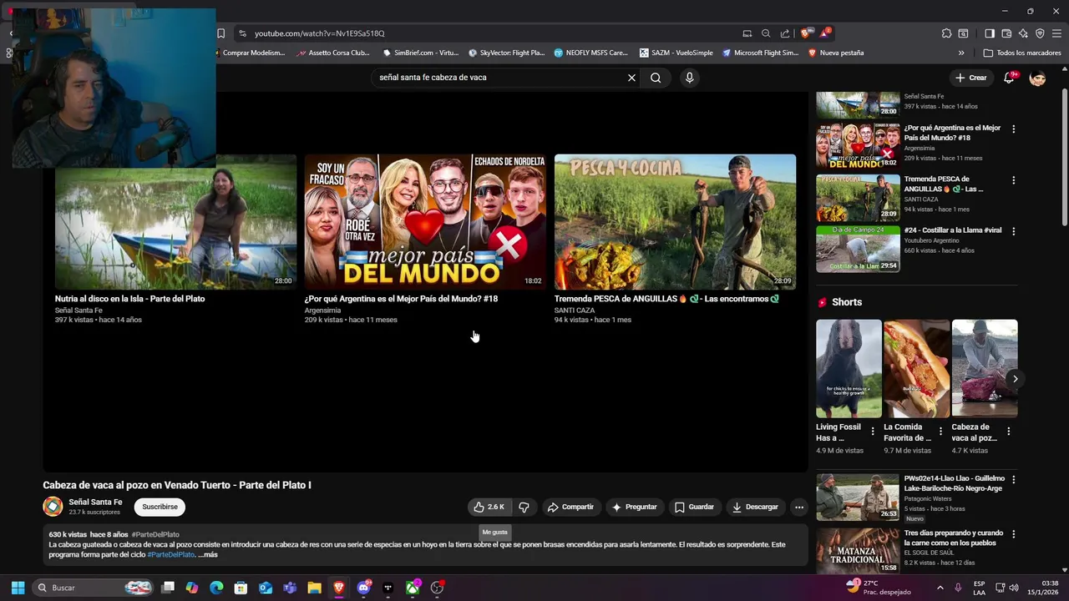Open options for sidebar ¿Por qué Argentina video
This screenshot has height=601, width=1069.
(1013, 129)
